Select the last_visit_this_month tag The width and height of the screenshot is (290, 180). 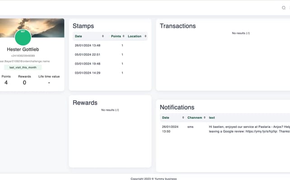pyautogui.click(x=23, y=67)
